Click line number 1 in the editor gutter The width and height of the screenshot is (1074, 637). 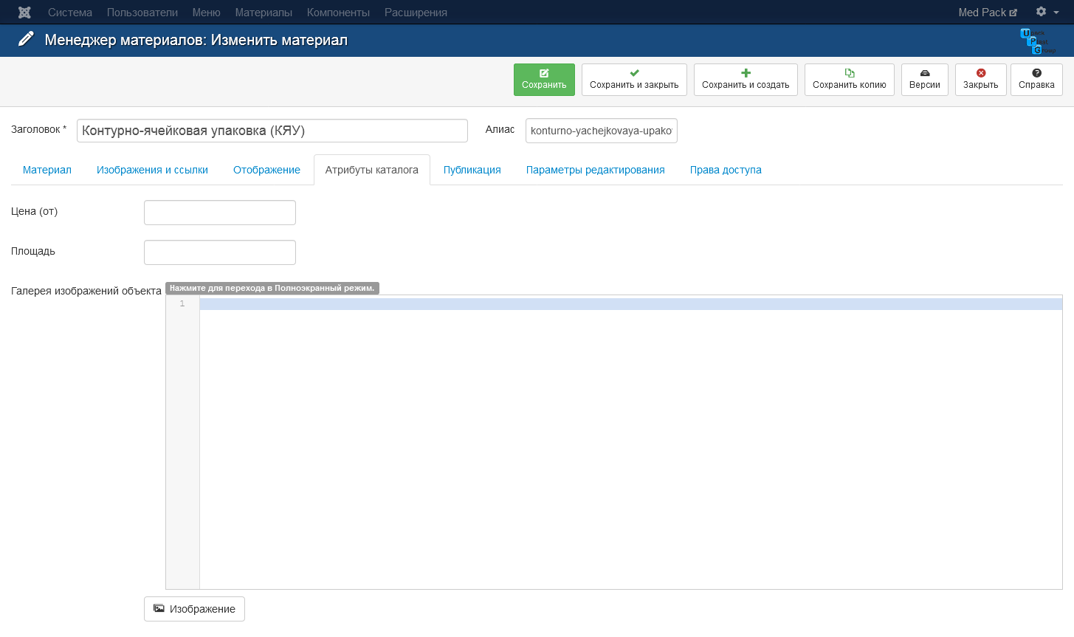pyautogui.click(x=182, y=304)
